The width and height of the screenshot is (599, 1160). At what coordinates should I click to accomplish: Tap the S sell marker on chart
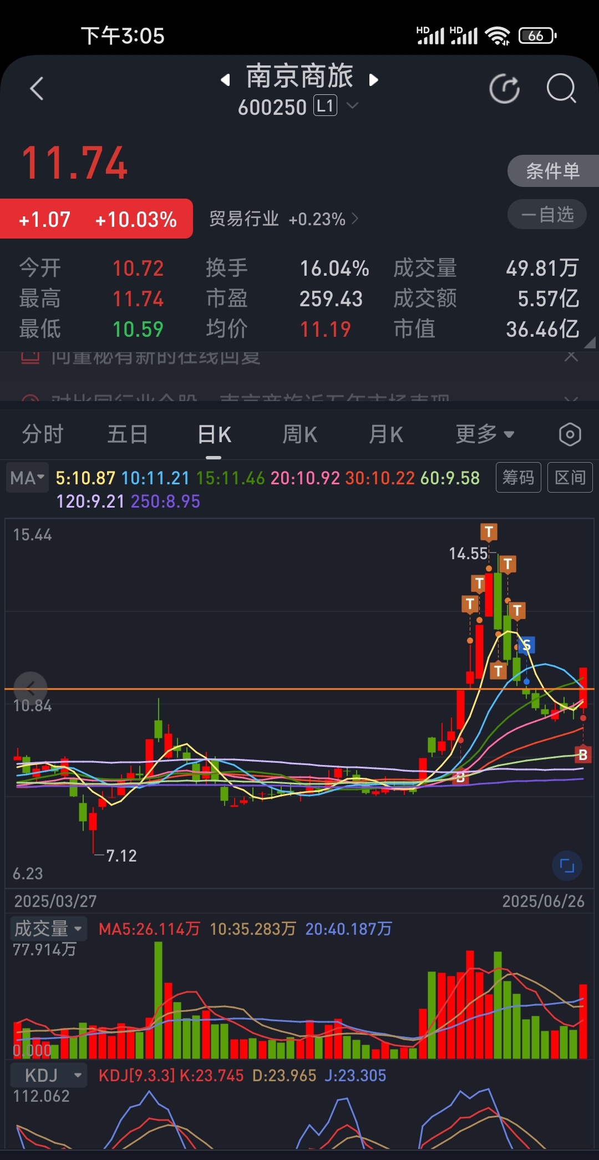(x=526, y=645)
